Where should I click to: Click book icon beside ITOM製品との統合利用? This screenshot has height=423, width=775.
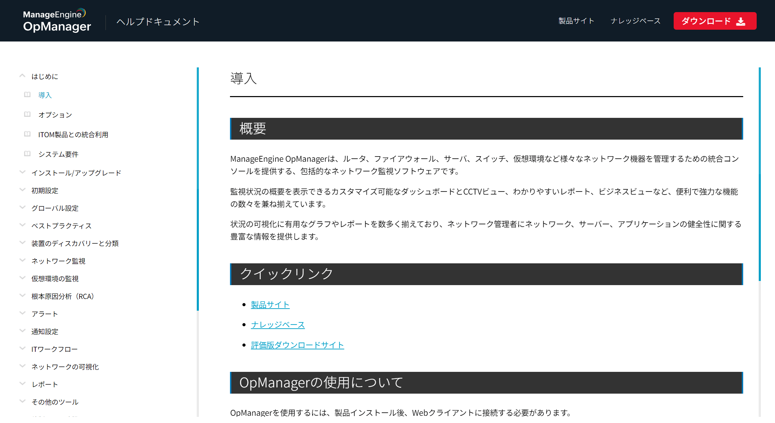pos(27,134)
